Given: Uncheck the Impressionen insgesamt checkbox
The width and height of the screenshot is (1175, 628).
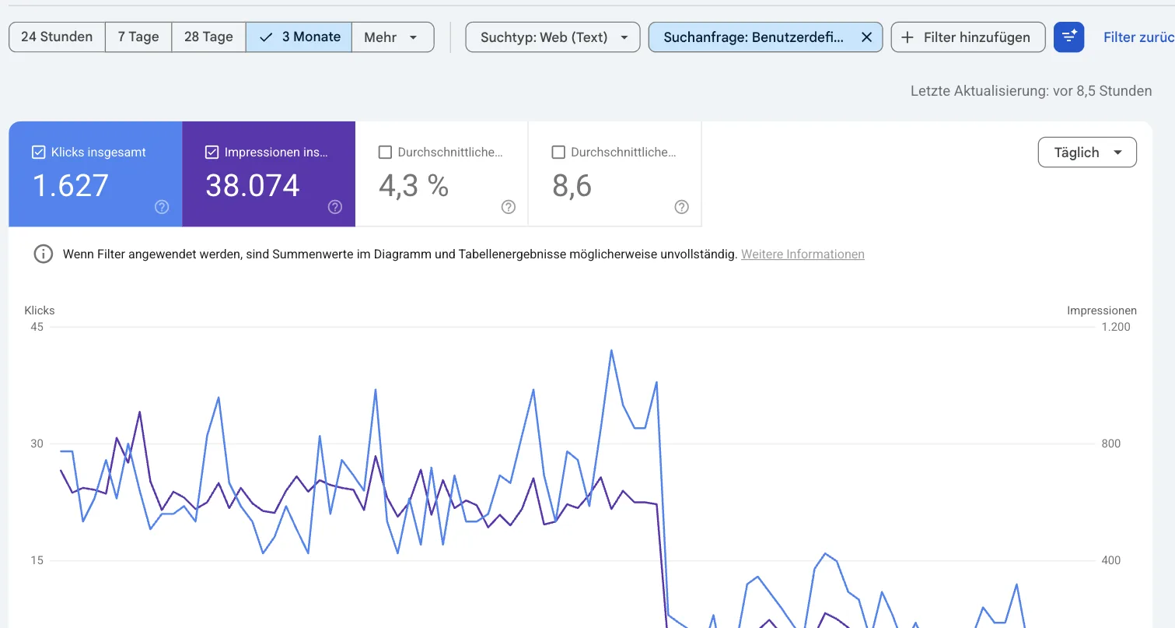Looking at the screenshot, I should point(212,153).
